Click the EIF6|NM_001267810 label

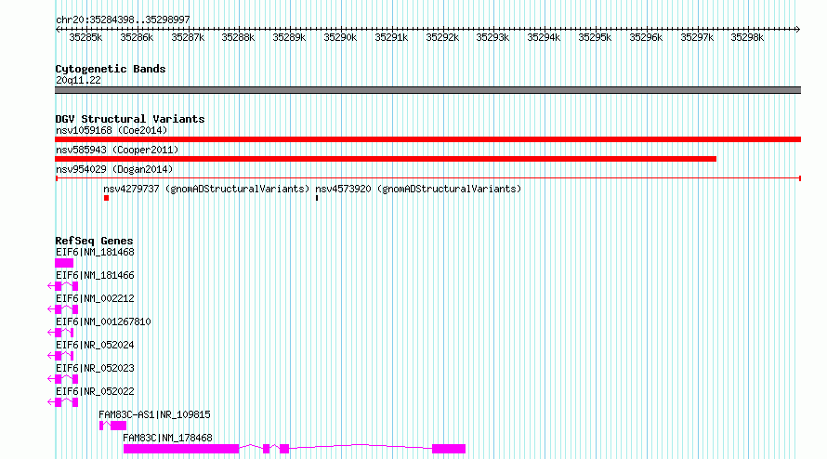103,321
